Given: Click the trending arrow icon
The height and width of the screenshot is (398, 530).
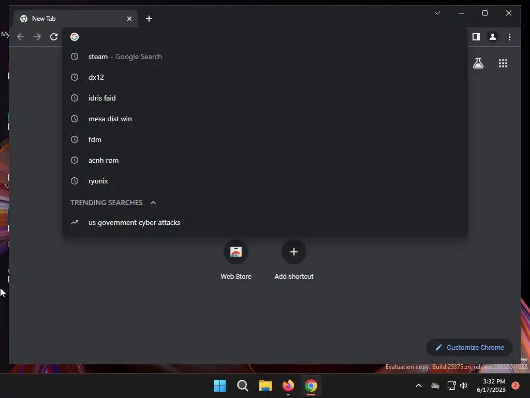Looking at the screenshot, I should [75, 222].
